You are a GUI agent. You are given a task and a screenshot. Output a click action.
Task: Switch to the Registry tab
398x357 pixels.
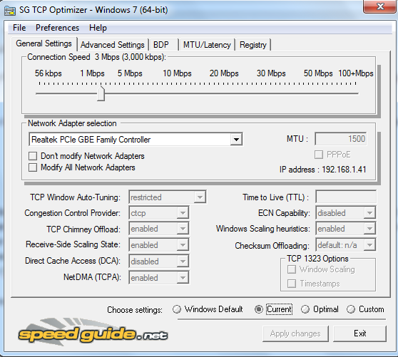pyautogui.click(x=253, y=45)
